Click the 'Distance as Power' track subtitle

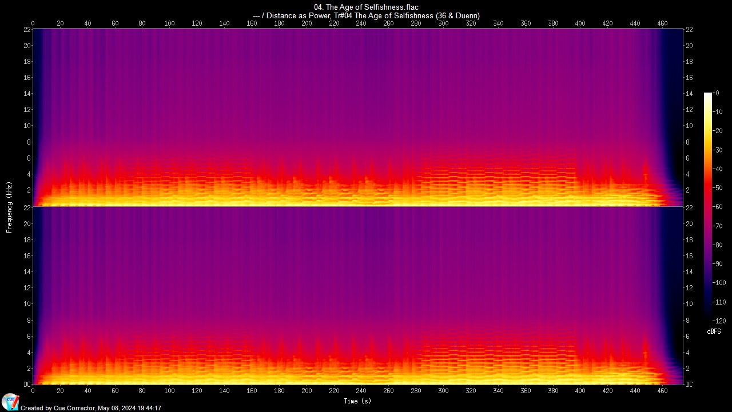366,15
